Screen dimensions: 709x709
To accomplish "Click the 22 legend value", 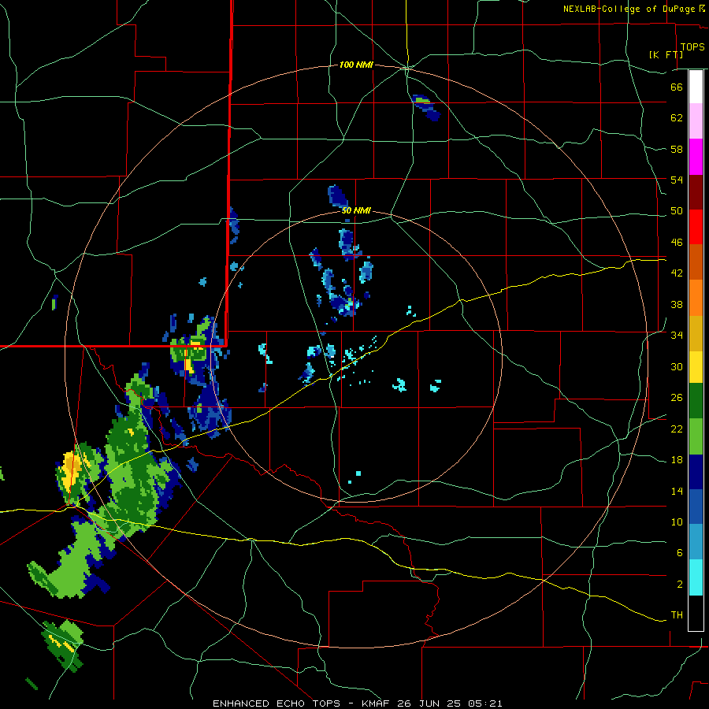I will click(x=677, y=429).
